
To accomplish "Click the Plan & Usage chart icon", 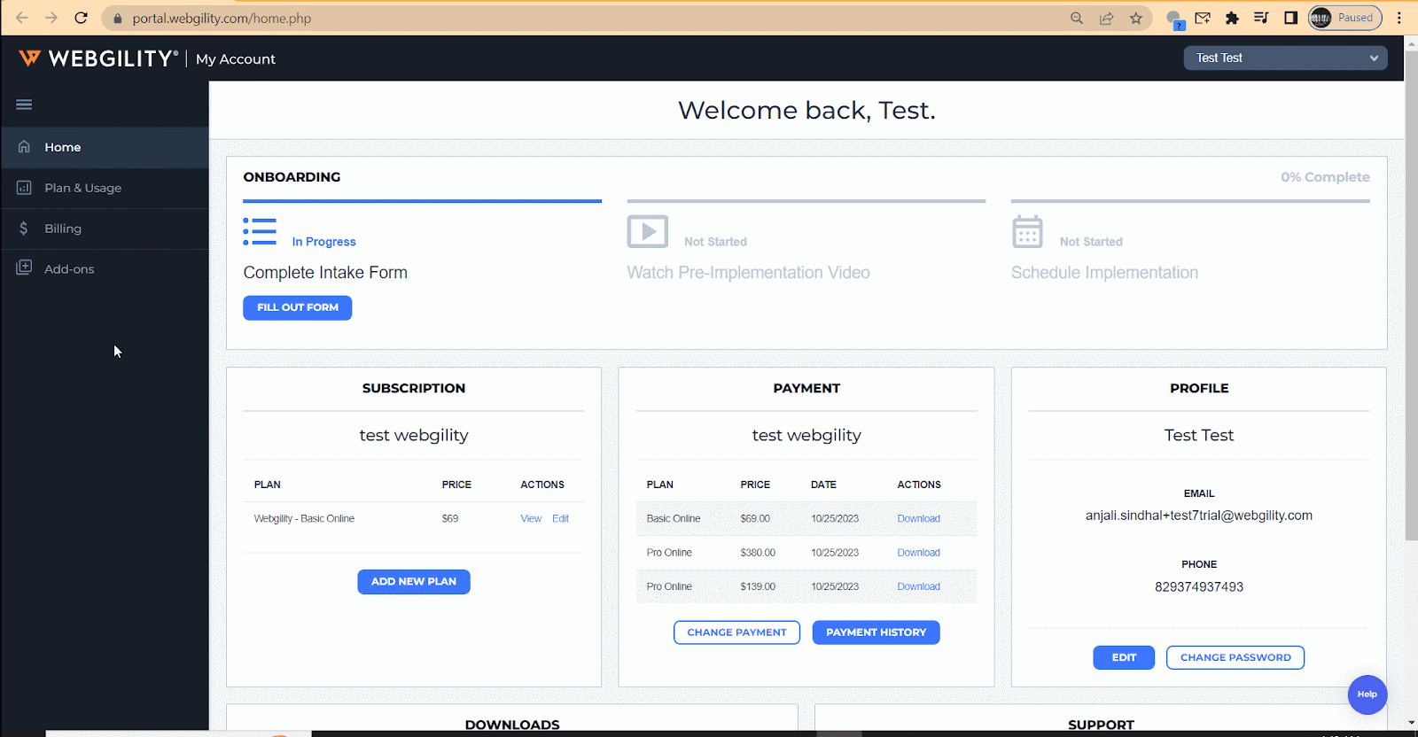I will (24, 188).
